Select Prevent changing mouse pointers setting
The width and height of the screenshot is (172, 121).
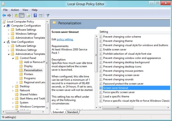click(x=123, y=71)
